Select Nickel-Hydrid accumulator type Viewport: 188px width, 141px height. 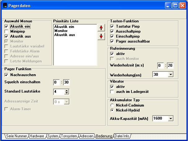pos(112,110)
